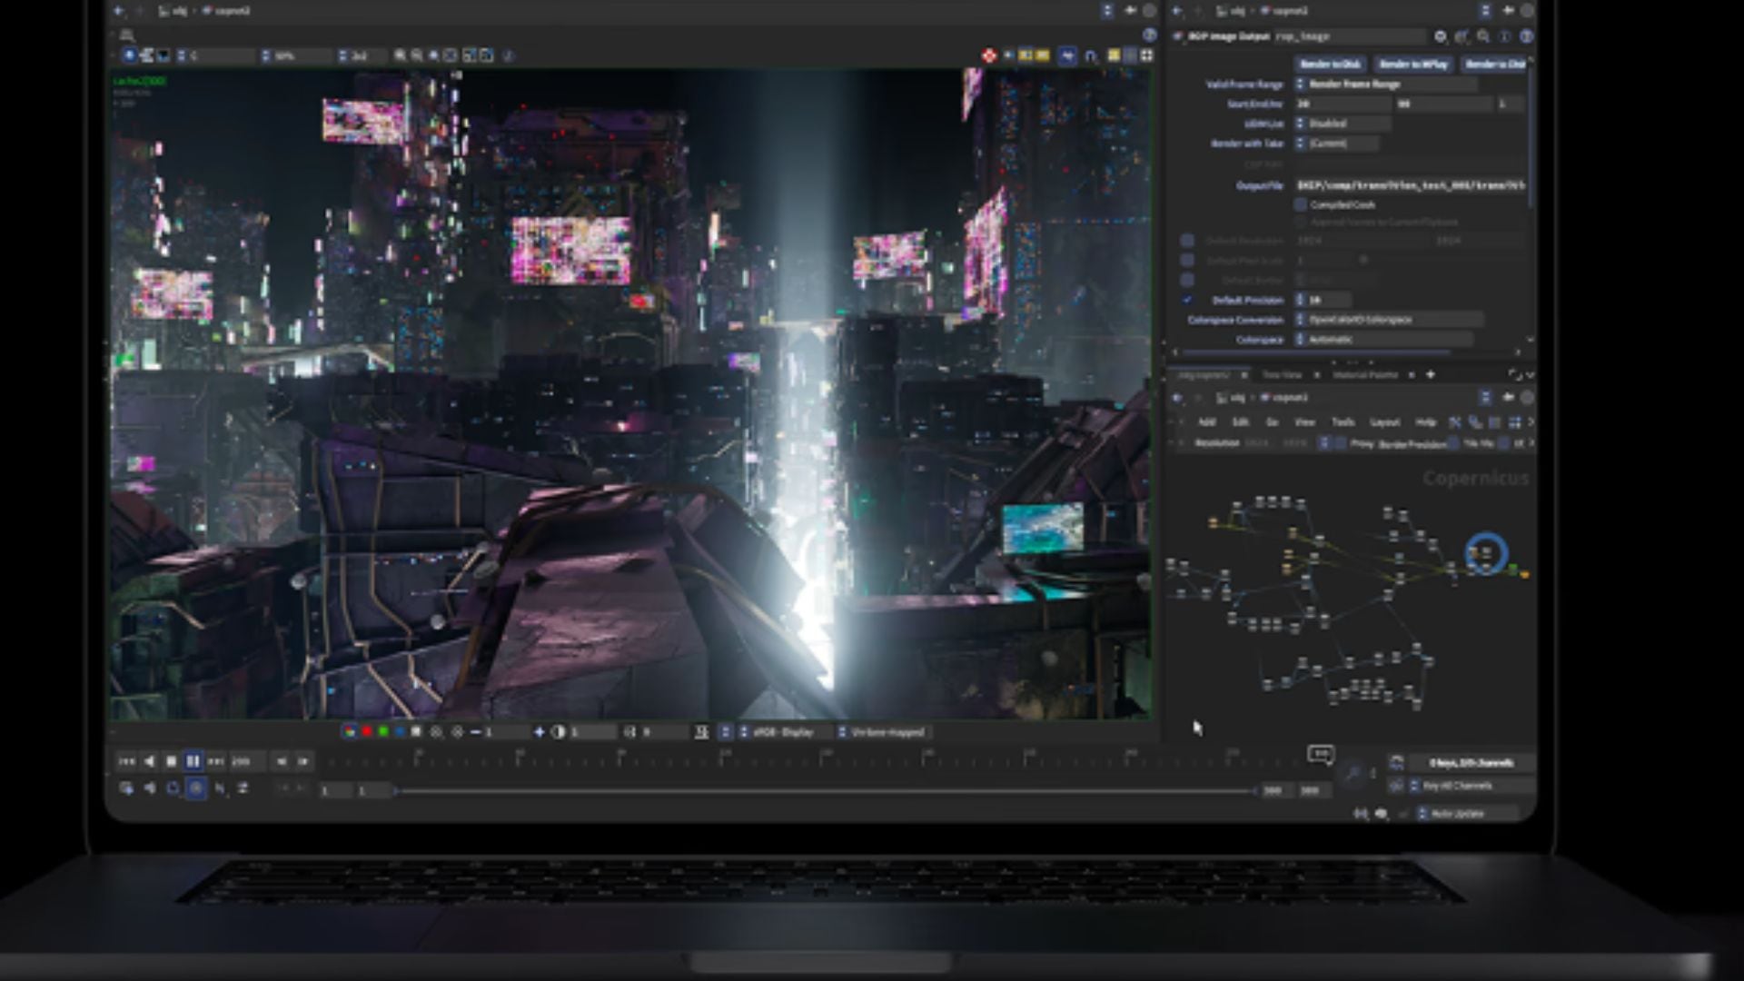Toggle the Compiled Cook checkbox
Screen dimensions: 1744x981
tap(1301, 205)
